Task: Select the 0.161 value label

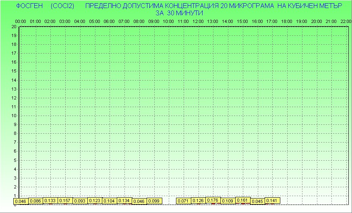Action: (243, 200)
